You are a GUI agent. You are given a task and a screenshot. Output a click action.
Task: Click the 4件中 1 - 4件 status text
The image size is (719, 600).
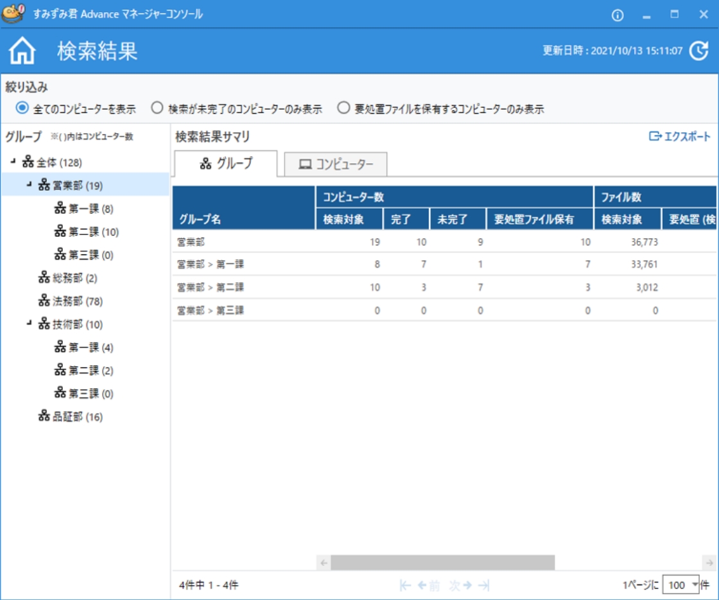pos(209,585)
